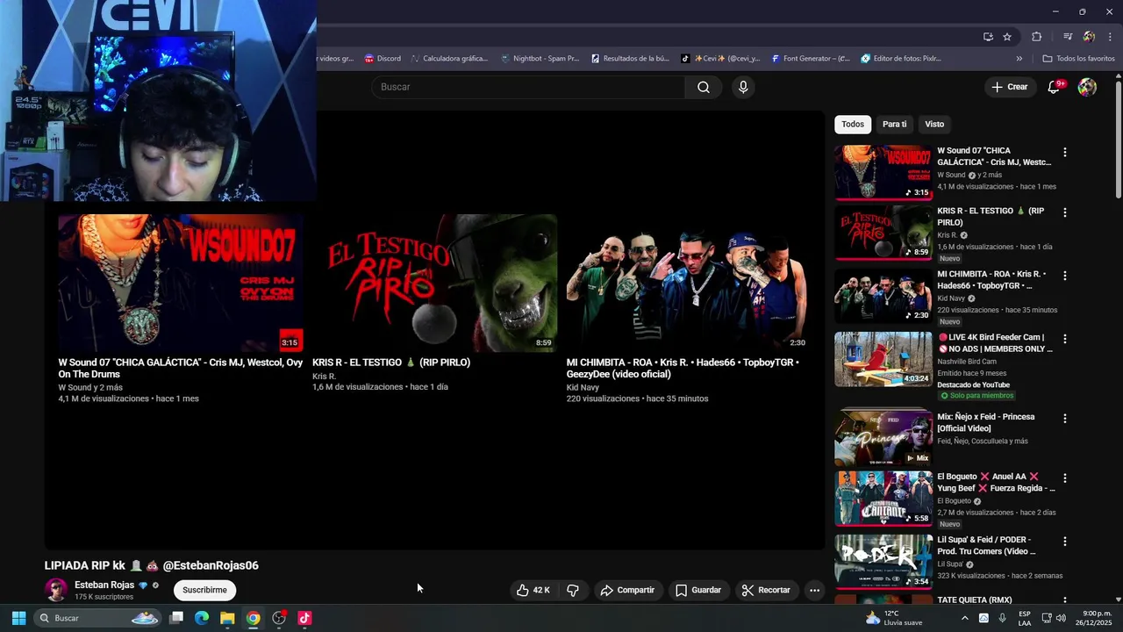Bookmark this page with the star icon
This screenshot has width=1123, height=632.
[x=1007, y=37]
